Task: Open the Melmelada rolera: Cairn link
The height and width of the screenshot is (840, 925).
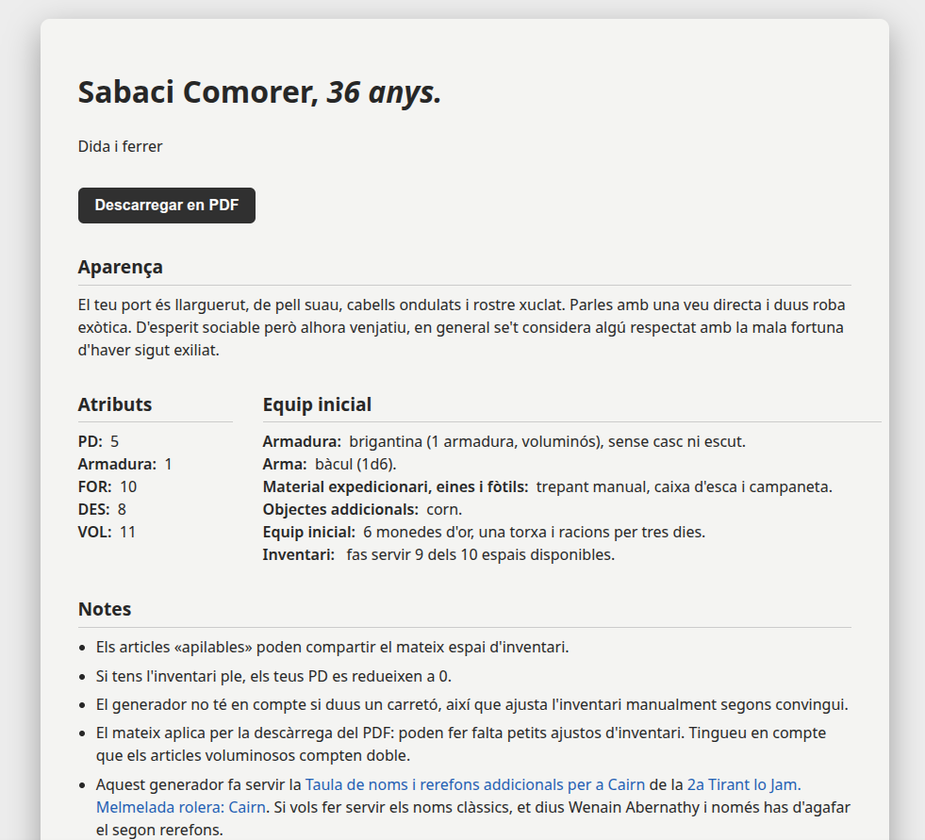Action: click(180, 807)
